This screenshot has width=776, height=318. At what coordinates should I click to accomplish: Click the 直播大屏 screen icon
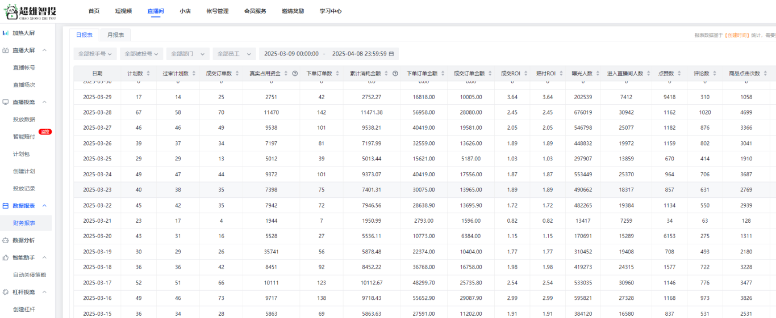(x=6, y=50)
